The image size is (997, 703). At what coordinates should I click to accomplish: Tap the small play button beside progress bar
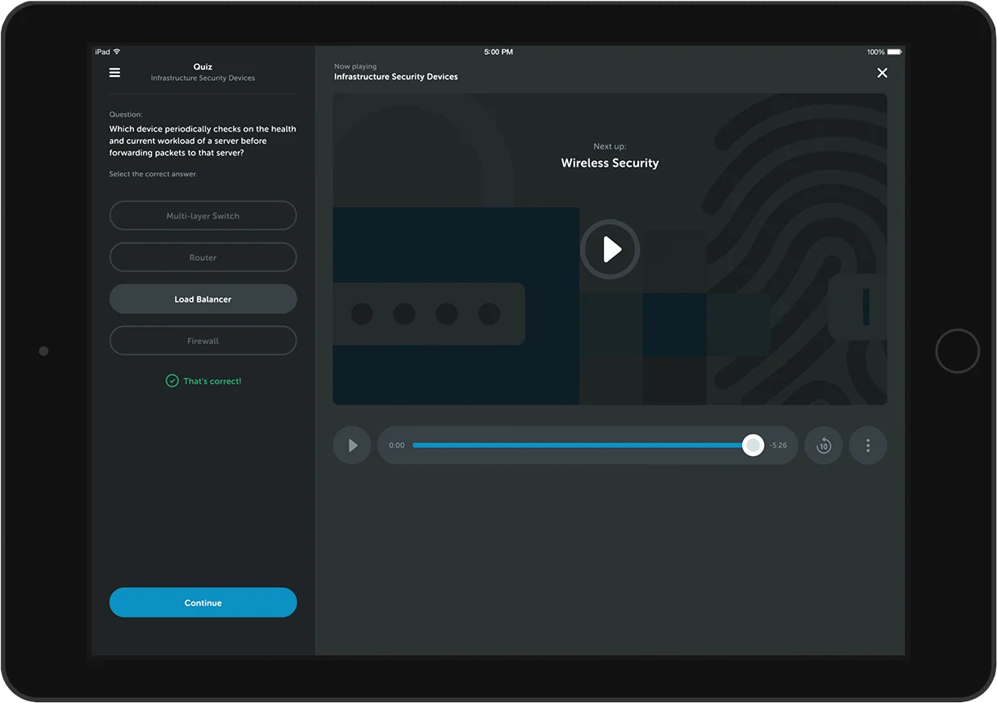pyautogui.click(x=352, y=446)
